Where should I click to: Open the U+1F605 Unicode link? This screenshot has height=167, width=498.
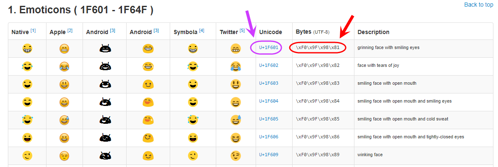click(269, 119)
